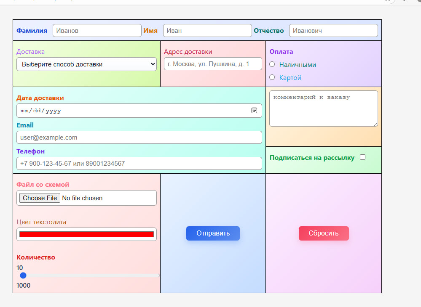Open the red Цвет текстолита color swatch
421x307 pixels.
(x=86, y=234)
